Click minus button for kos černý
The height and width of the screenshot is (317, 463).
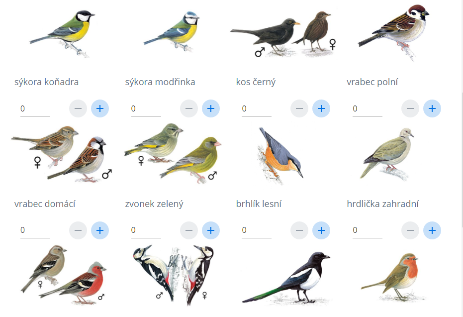(x=299, y=108)
